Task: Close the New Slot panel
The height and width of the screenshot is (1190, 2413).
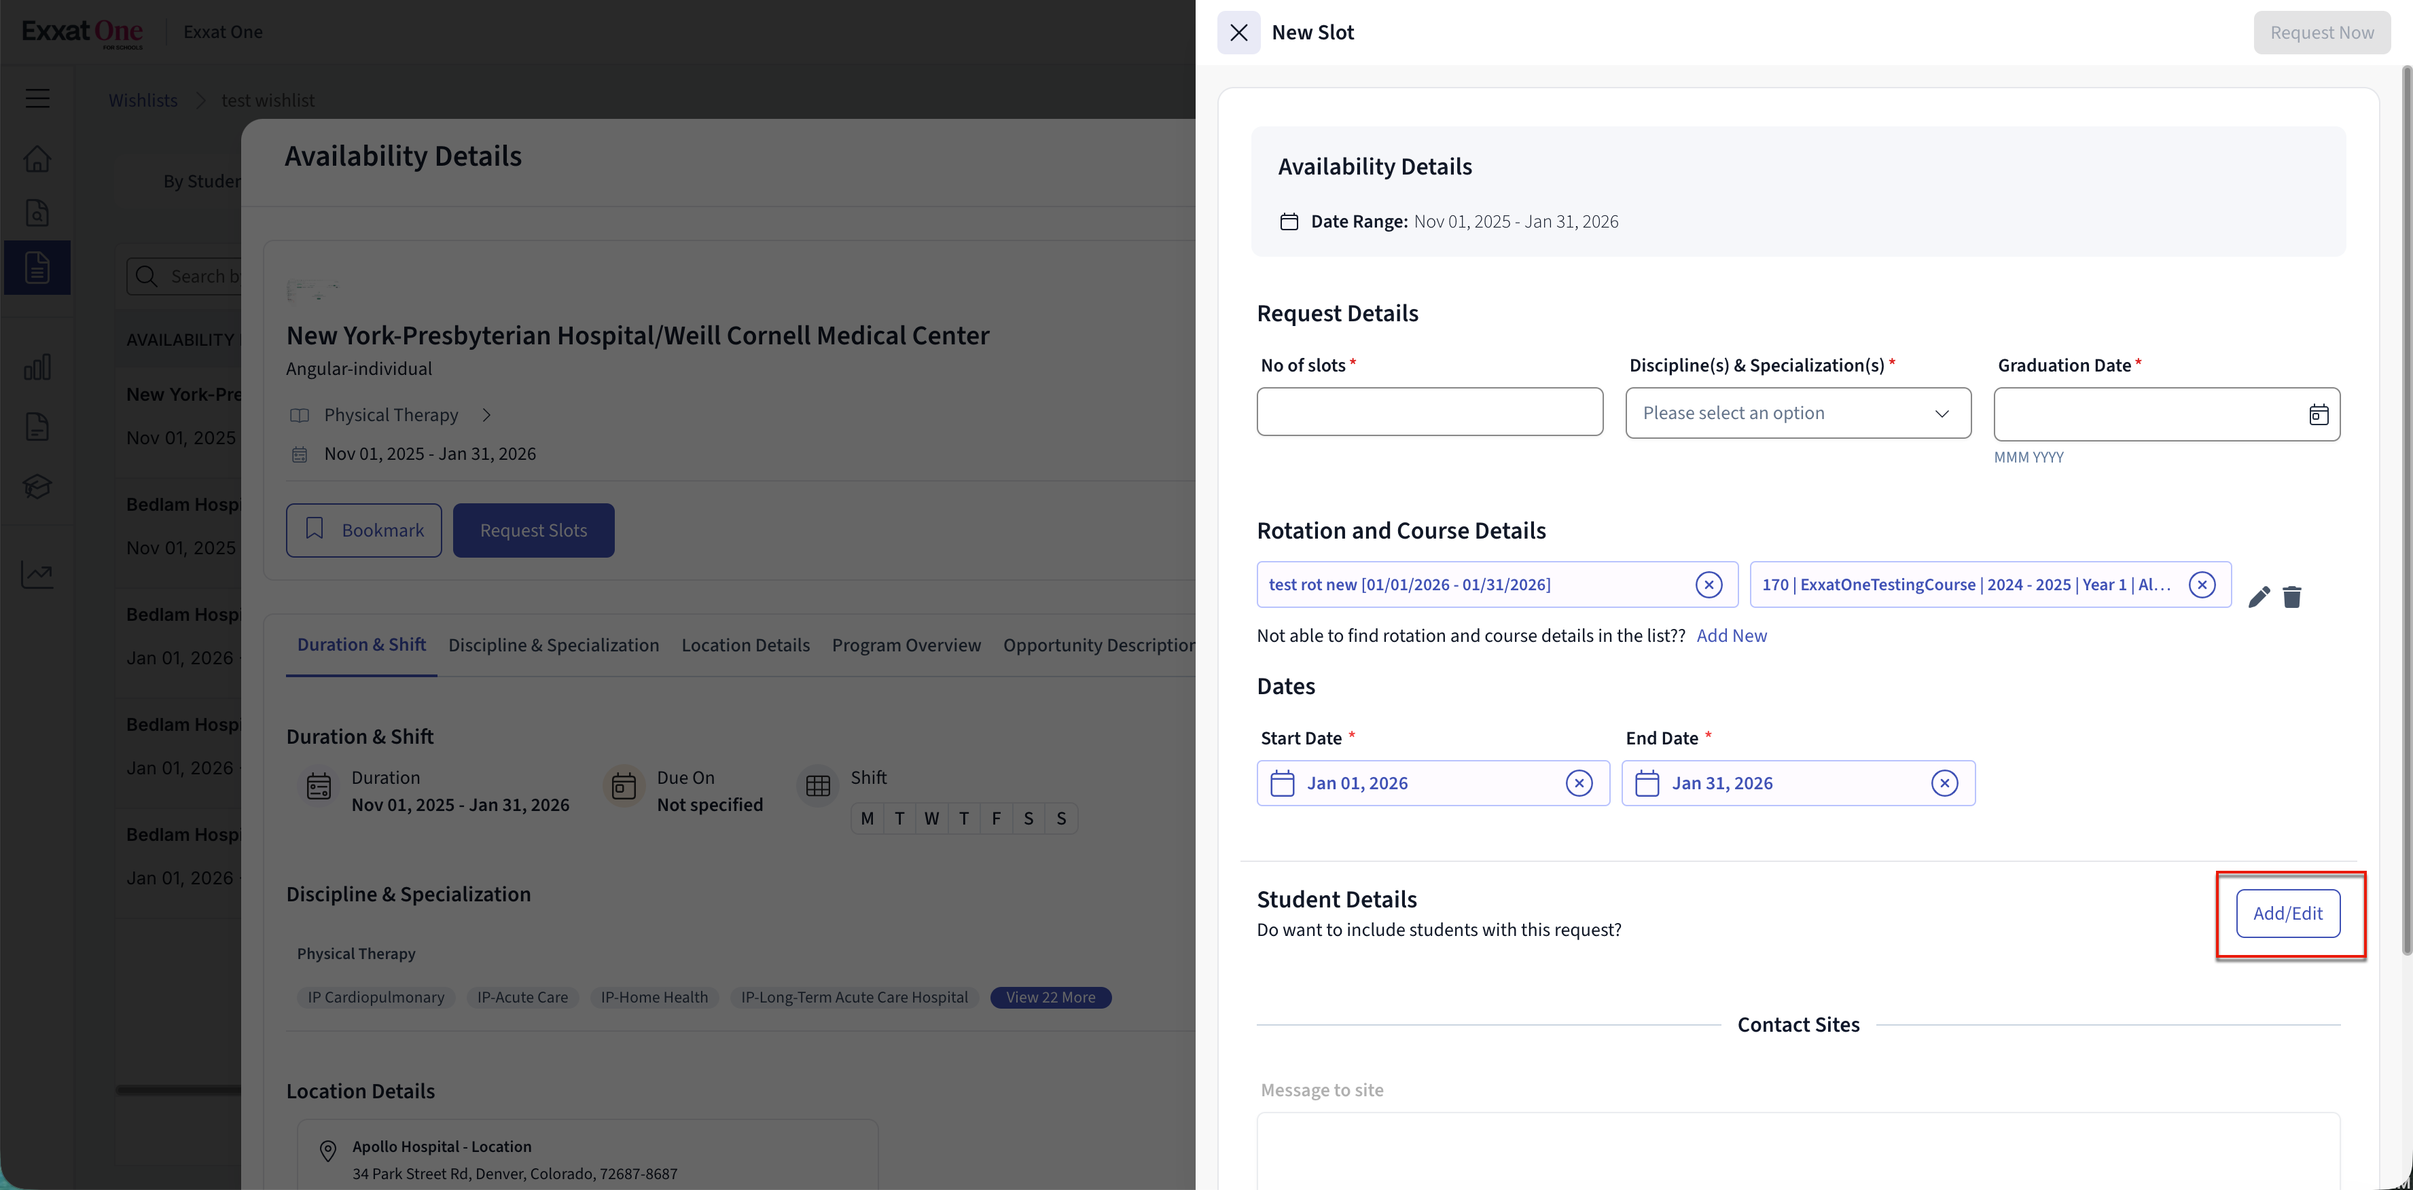Action: point(1238,33)
